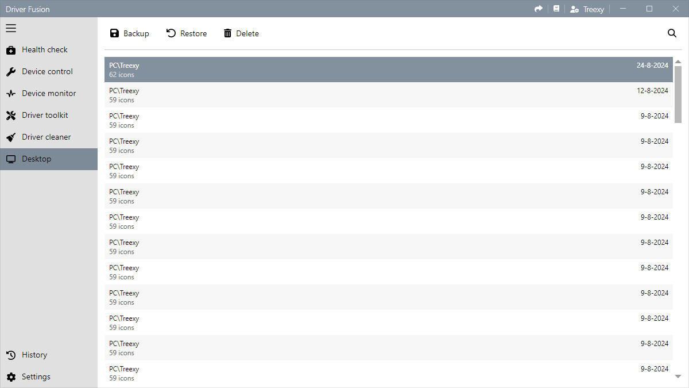This screenshot has width=689, height=388.
Task: Open search with the magnifier icon
Action: [x=672, y=33]
